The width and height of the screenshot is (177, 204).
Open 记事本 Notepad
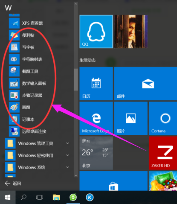pos(38,119)
